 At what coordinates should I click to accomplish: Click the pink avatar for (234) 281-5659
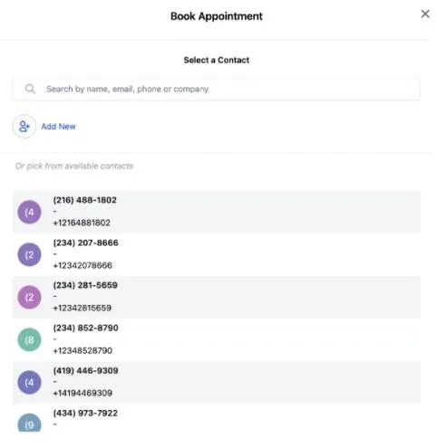29,298
